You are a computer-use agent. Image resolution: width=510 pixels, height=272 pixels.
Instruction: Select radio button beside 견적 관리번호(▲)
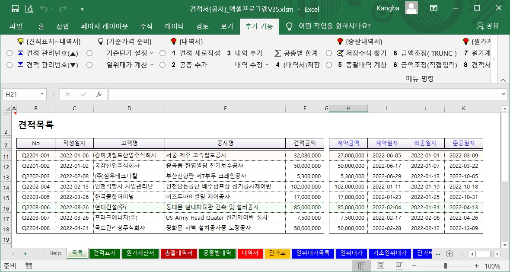10,53
